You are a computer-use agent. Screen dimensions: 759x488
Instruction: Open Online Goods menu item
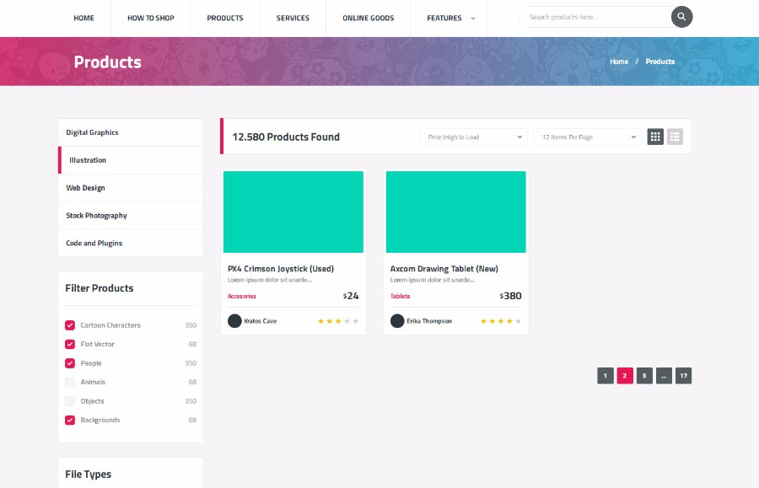(369, 18)
